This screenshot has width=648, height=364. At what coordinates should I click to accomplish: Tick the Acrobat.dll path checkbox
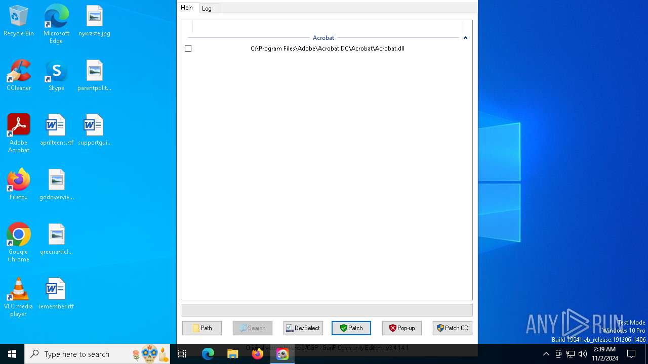188,49
